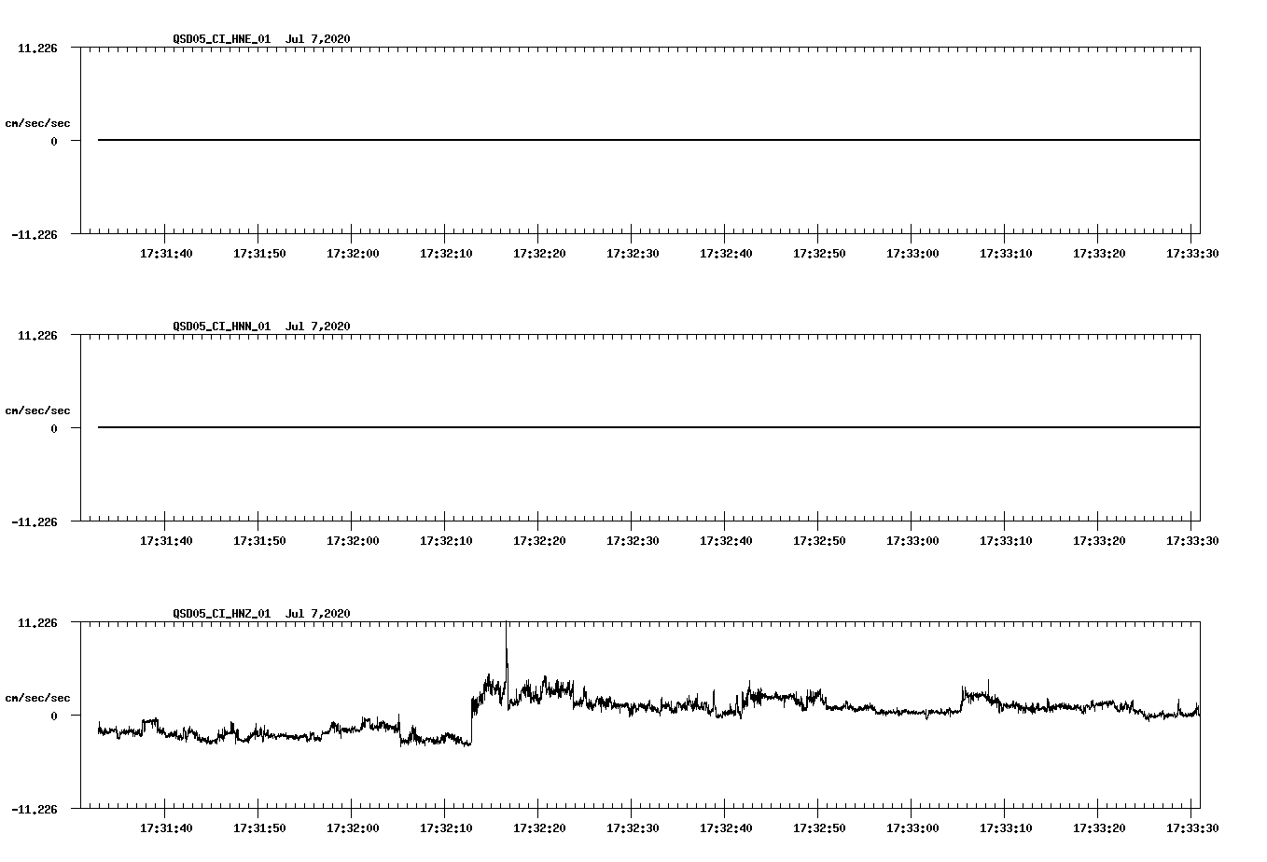Click the 0 axis value of HNN plot
The height and width of the screenshot is (862, 1267).
[x=54, y=428]
